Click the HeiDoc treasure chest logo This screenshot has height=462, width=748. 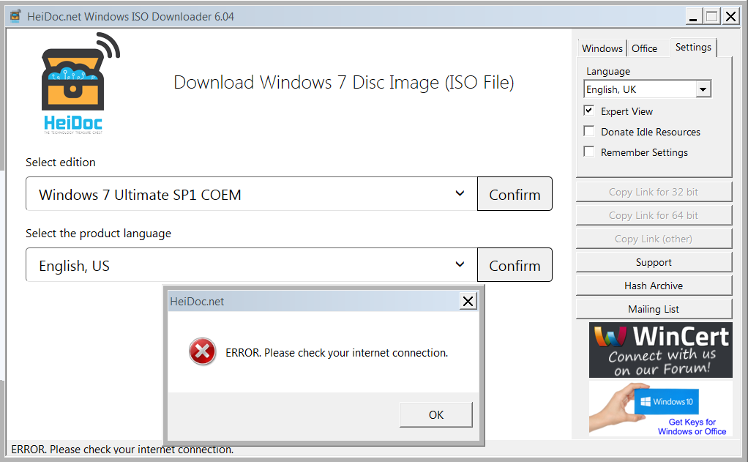point(81,83)
